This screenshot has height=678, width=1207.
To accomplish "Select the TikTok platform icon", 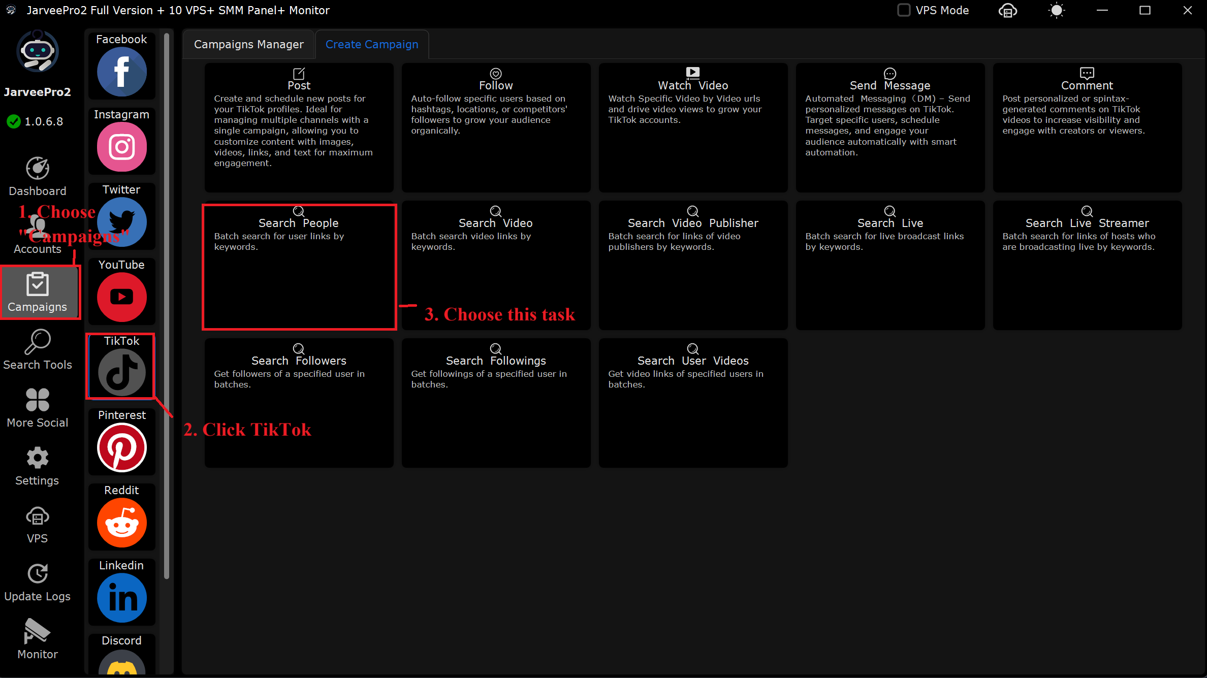I will click(x=122, y=372).
